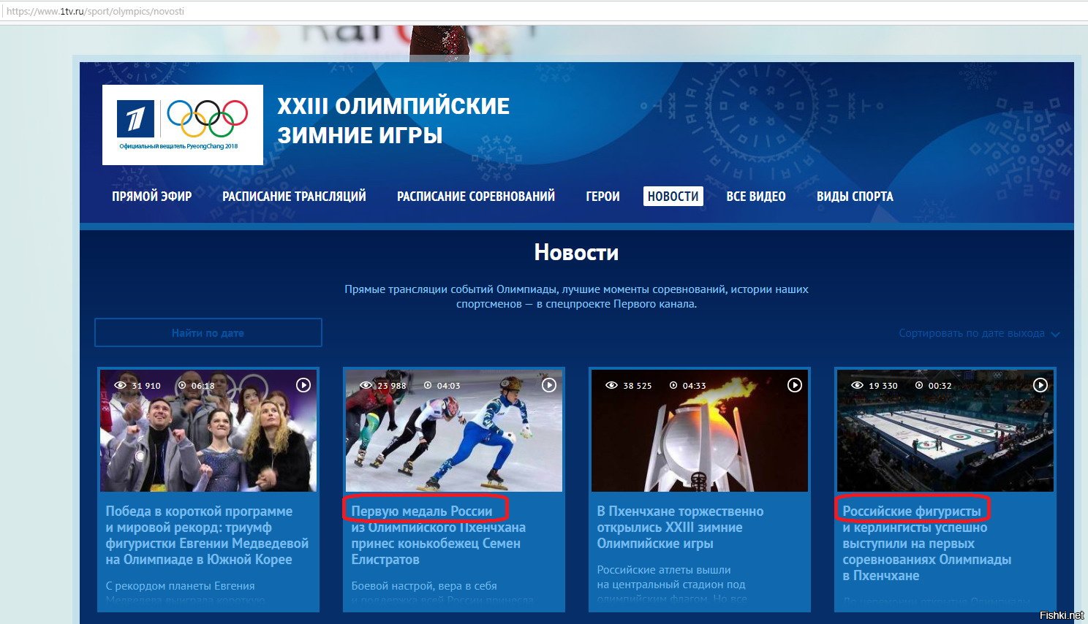
Task: Click the clock icon next to 04:33
Action: coord(673,385)
